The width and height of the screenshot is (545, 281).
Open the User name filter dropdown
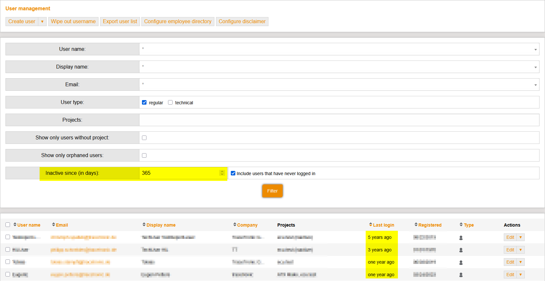[x=535, y=50]
